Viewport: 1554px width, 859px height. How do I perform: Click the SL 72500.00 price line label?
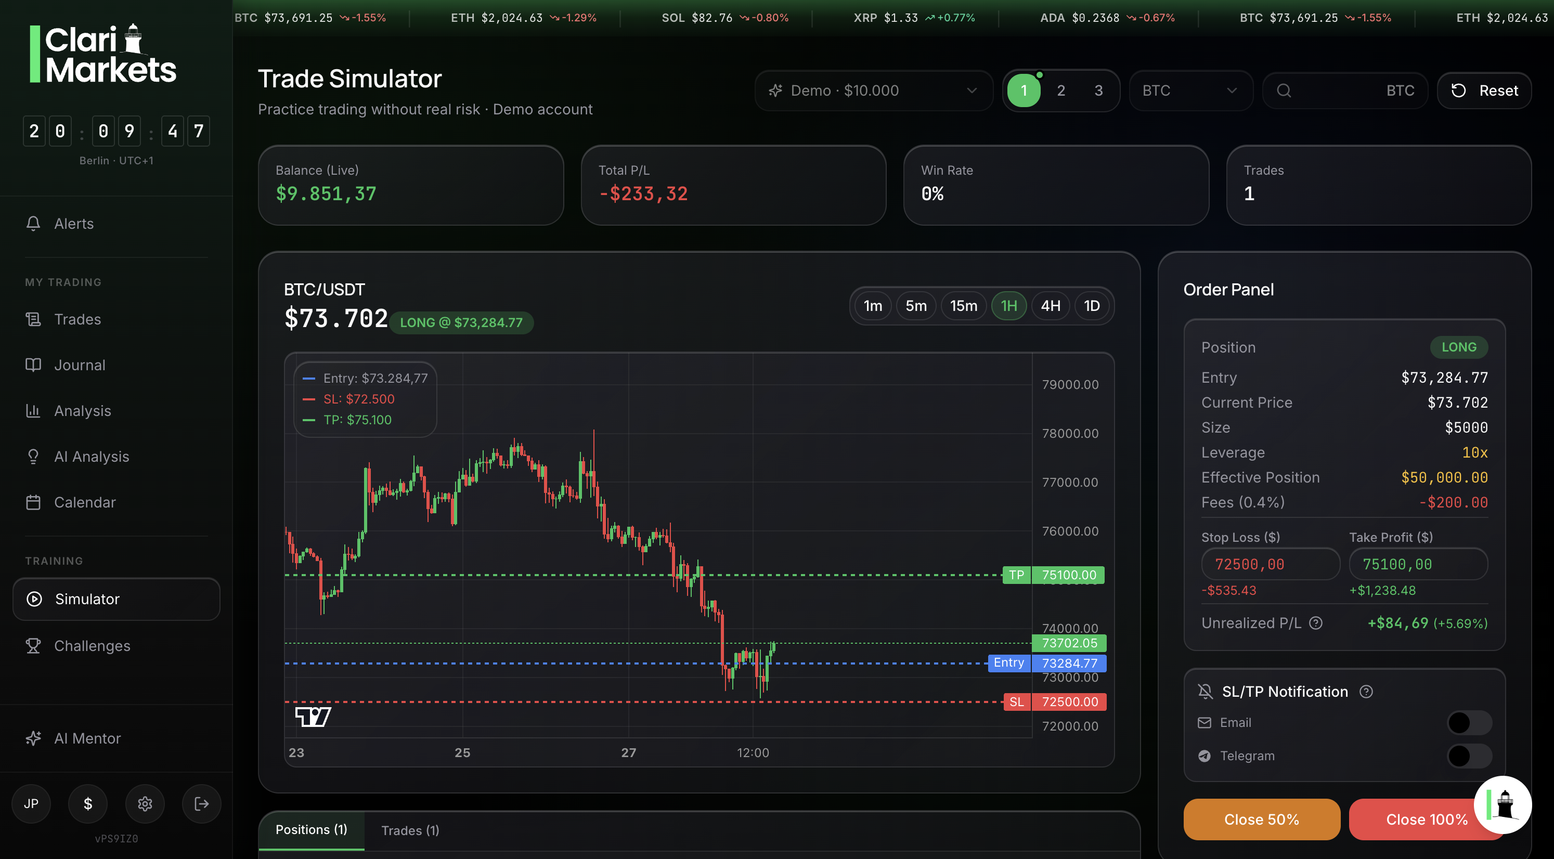(x=1055, y=701)
